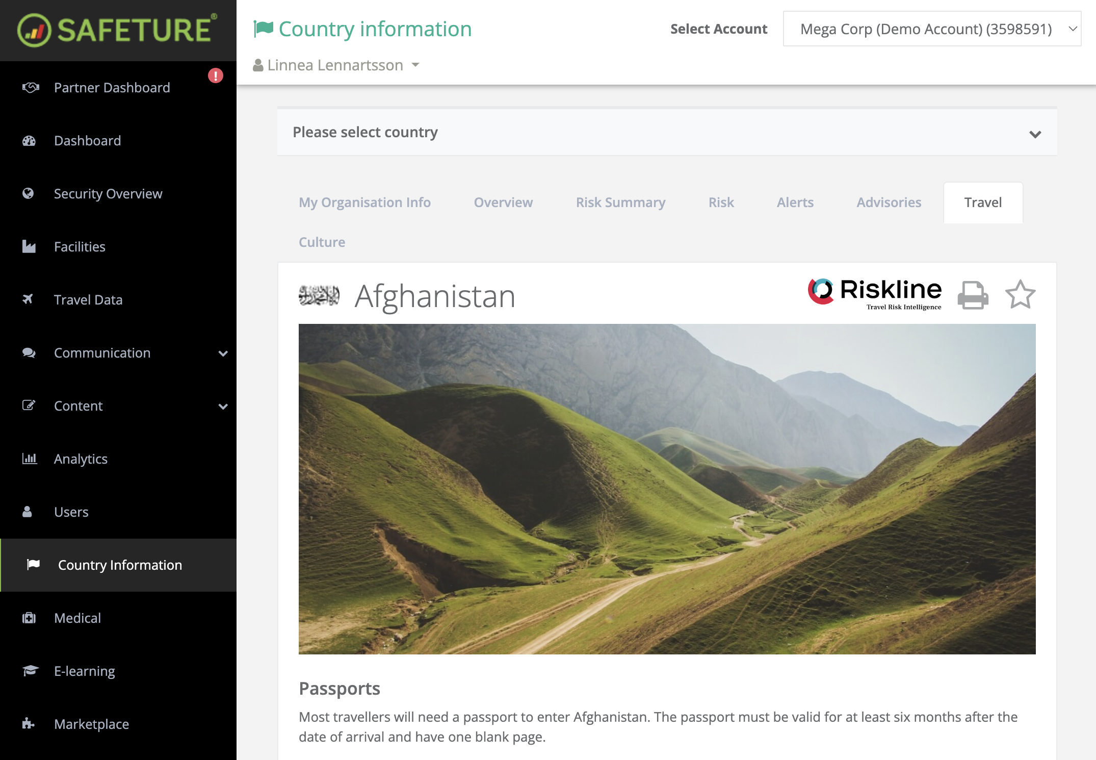Click the SAFETURE logo

(118, 30)
